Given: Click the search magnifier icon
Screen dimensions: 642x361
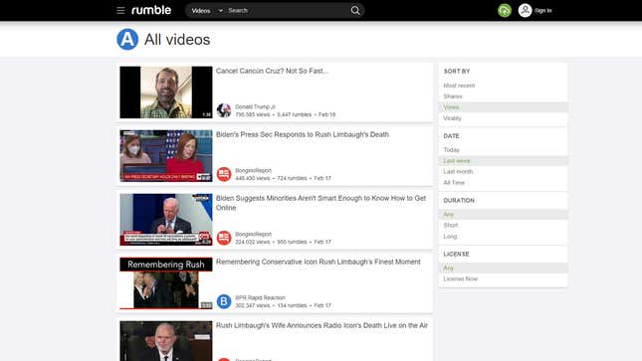Looking at the screenshot, I should point(355,10).
